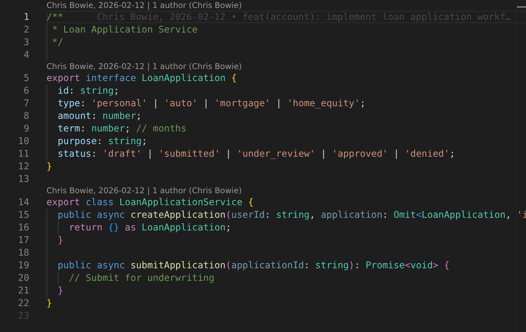Click the Promise<void> return type

401,265
